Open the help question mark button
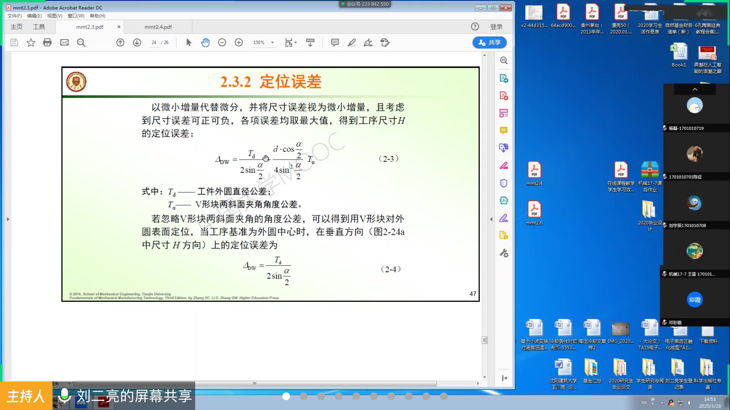The height and width of the screenshot is (410, 730). click(475, 27)
